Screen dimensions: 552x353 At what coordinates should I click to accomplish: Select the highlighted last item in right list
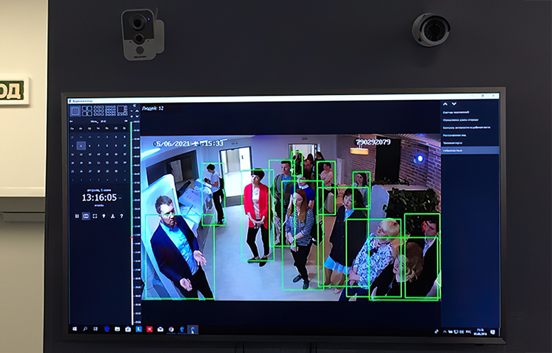pos(457,150)
